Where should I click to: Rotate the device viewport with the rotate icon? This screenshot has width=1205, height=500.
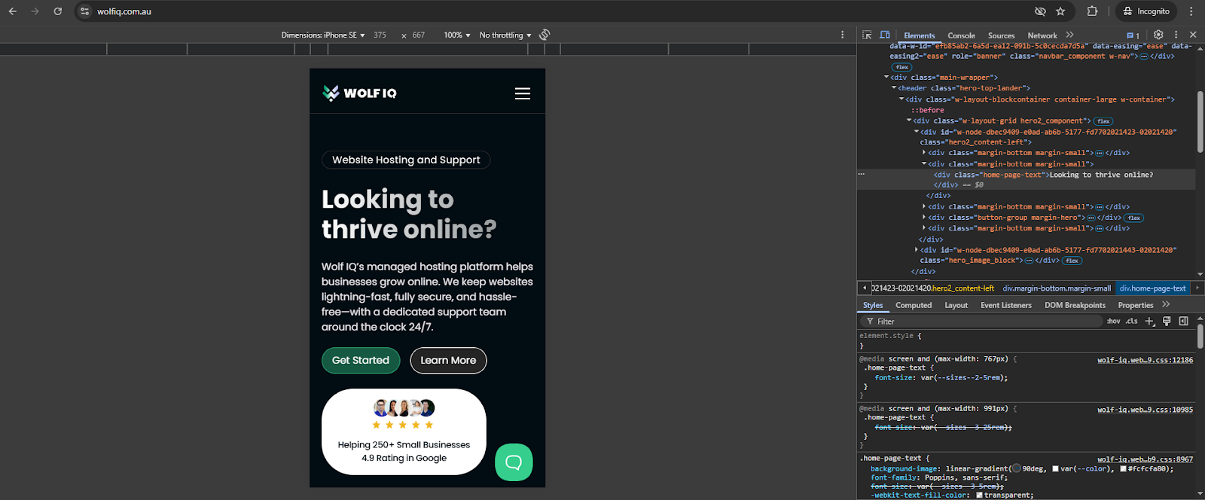tap(545, 35)
